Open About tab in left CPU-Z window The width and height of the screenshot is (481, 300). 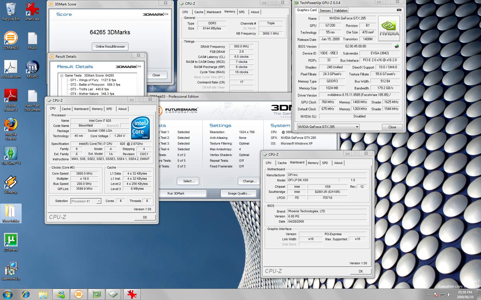pos(122,109)
